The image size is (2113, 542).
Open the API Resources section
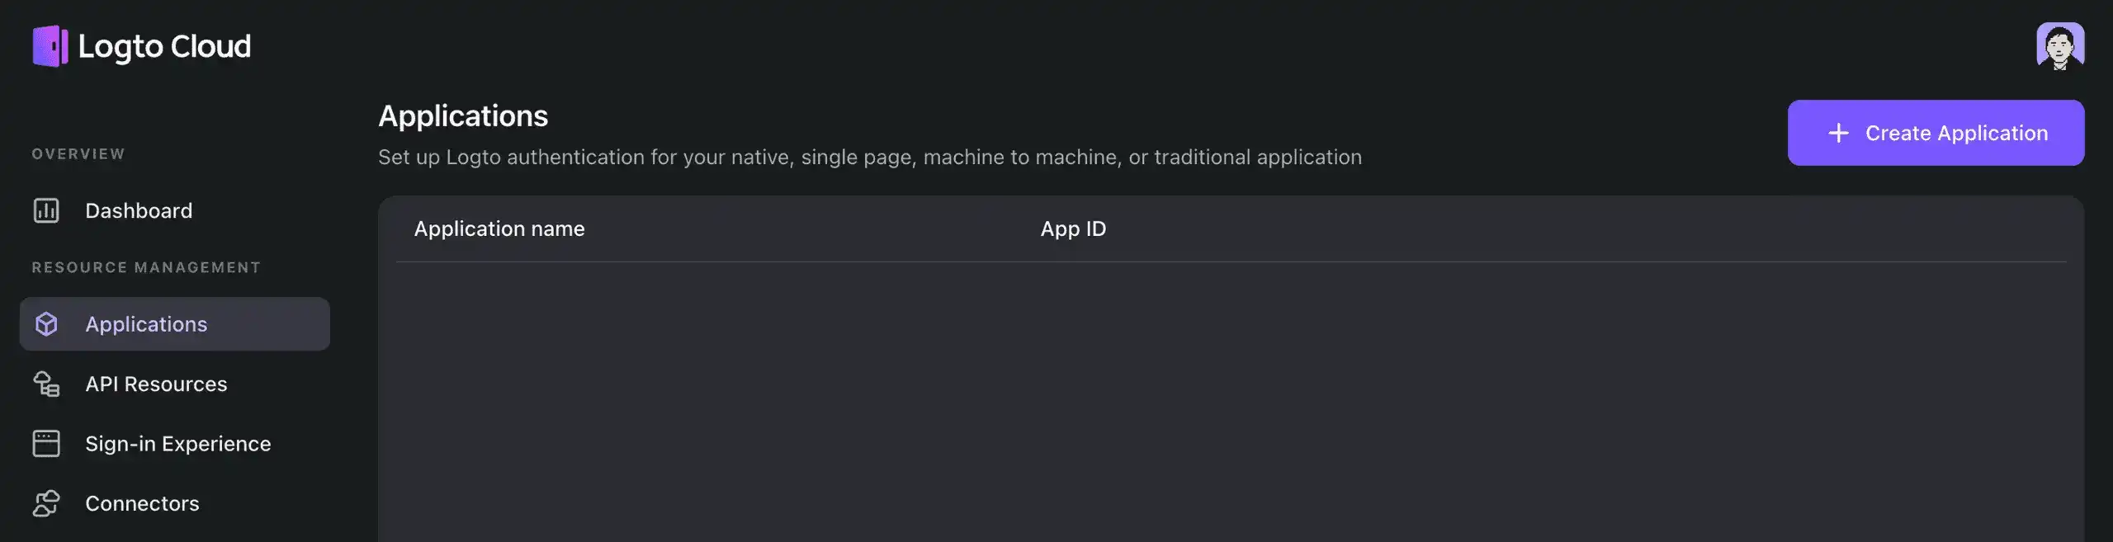click(156, 384)
